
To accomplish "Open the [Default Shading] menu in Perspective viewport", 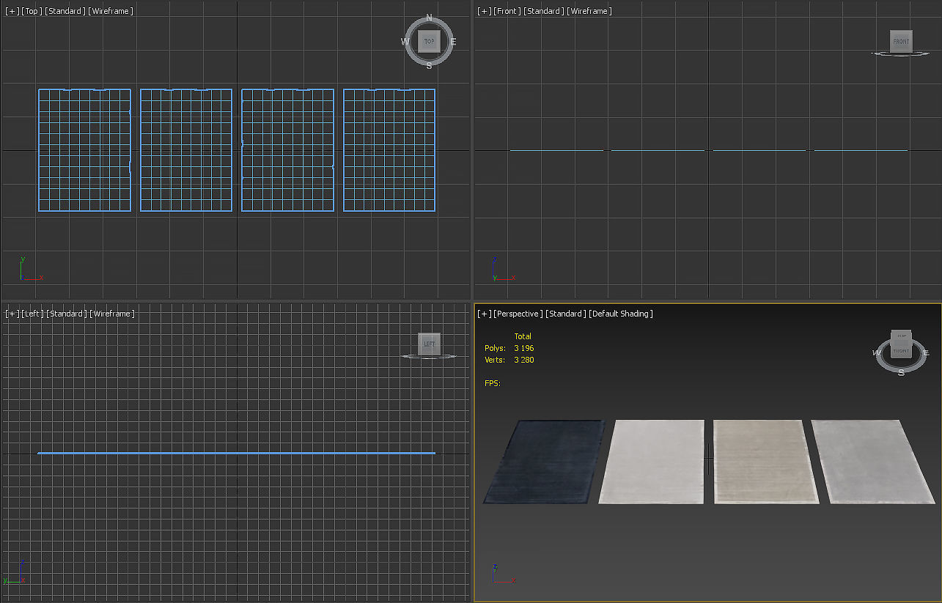I will pos(621,314).
